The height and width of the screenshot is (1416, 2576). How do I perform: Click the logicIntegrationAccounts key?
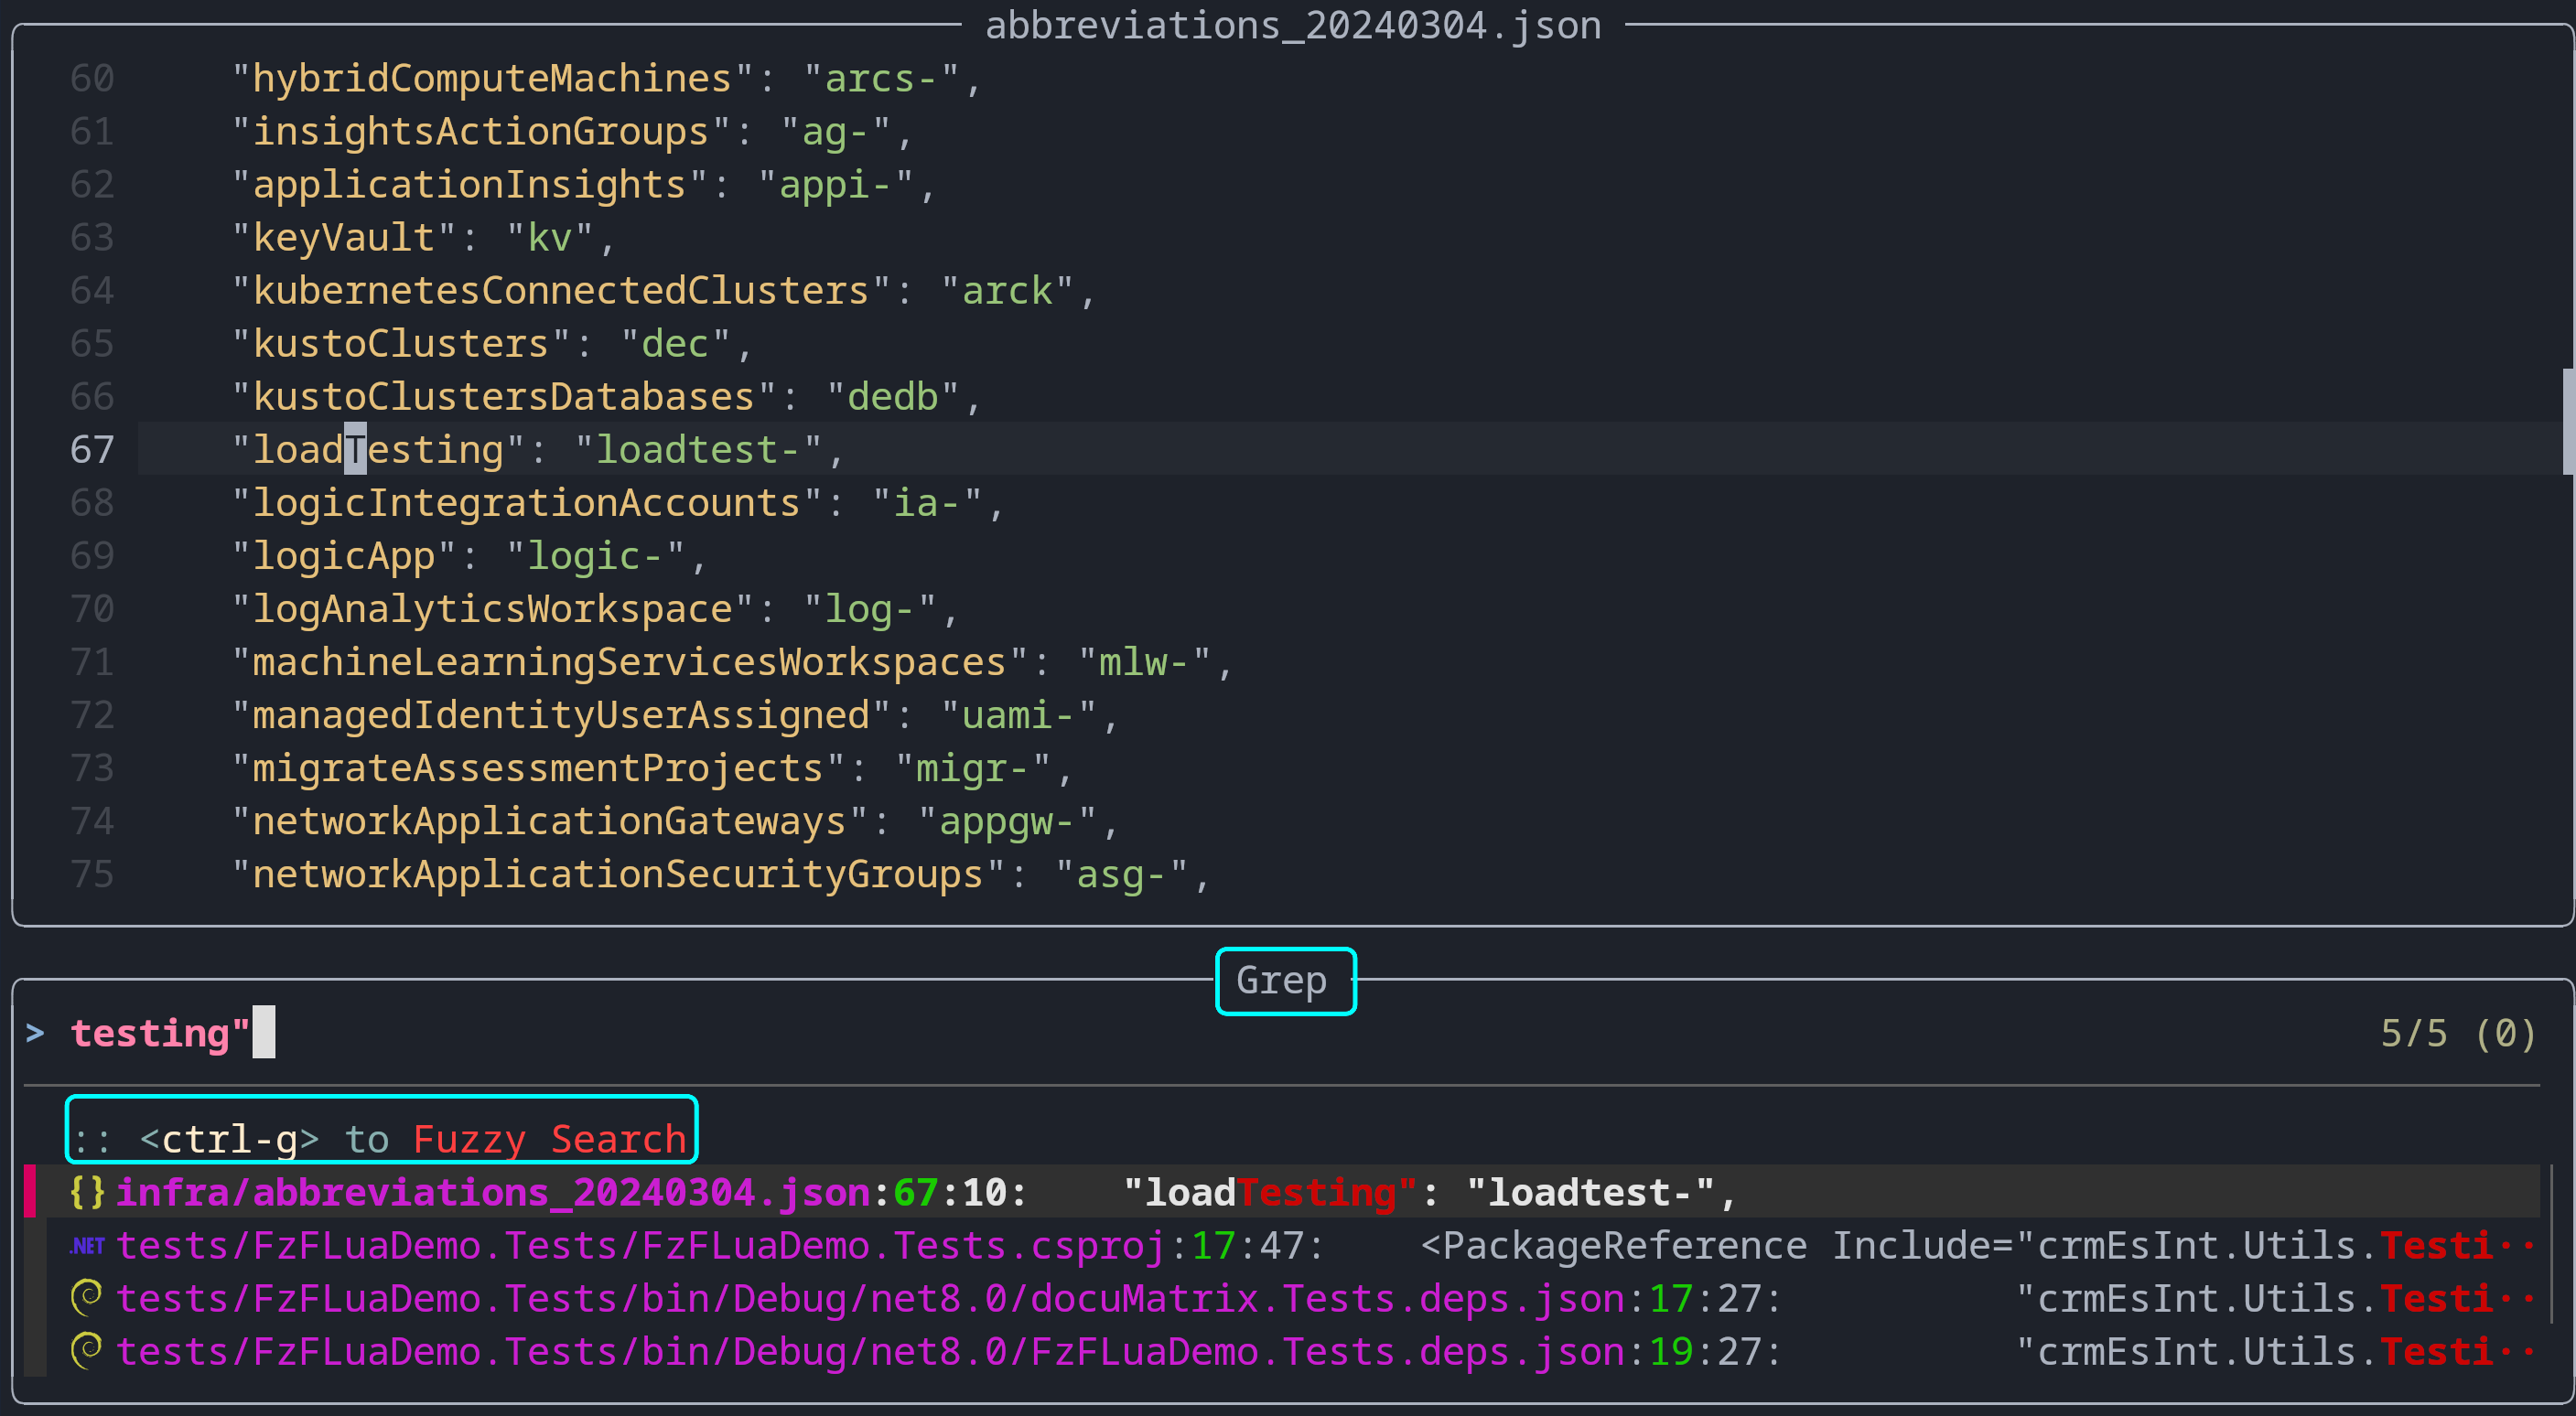pos(527,501)
